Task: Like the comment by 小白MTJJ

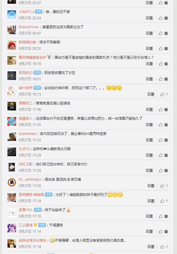Action: tap(163, 18)
